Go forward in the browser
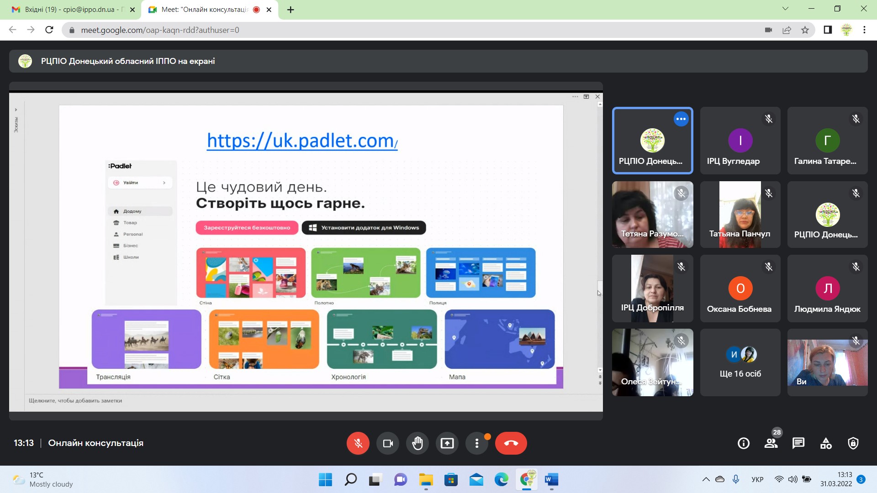Screen dimensions: 877x493 click(x=31, y=30)
